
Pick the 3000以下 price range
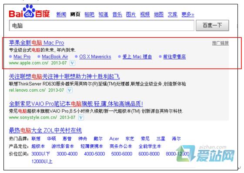[x=40, y=154]
